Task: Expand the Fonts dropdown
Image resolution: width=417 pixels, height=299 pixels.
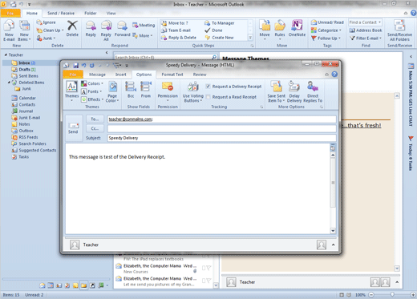Action: pos(91,91)
